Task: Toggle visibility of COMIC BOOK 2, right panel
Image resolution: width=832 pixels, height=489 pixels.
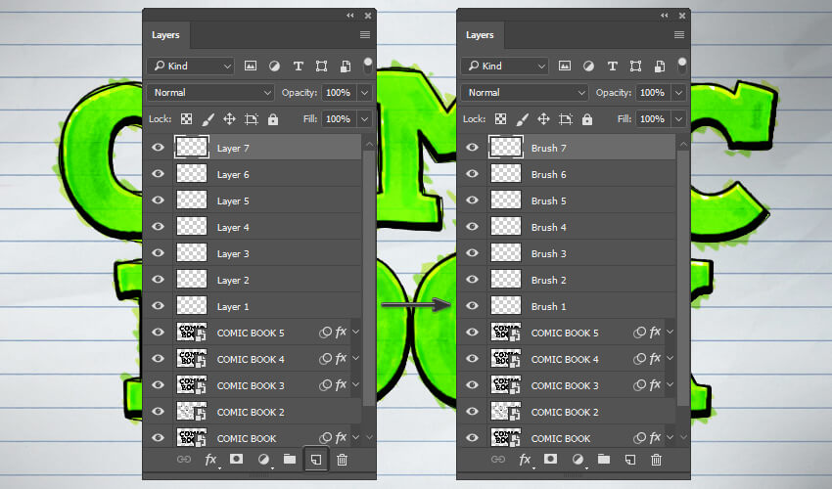Action: tap(472, 411)
